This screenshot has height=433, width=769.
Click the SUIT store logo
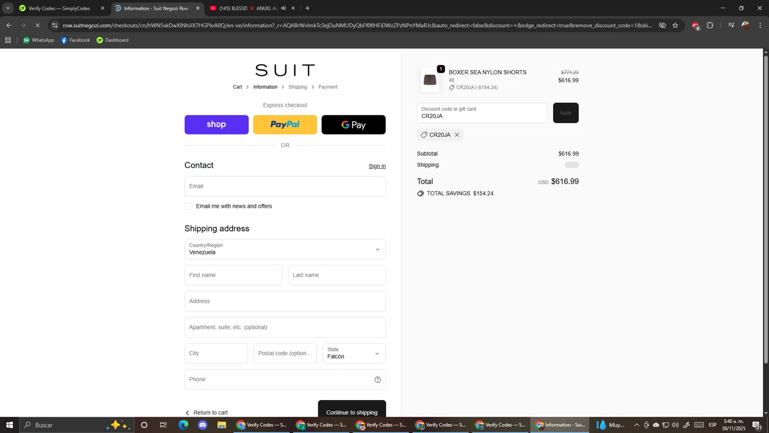285,70
